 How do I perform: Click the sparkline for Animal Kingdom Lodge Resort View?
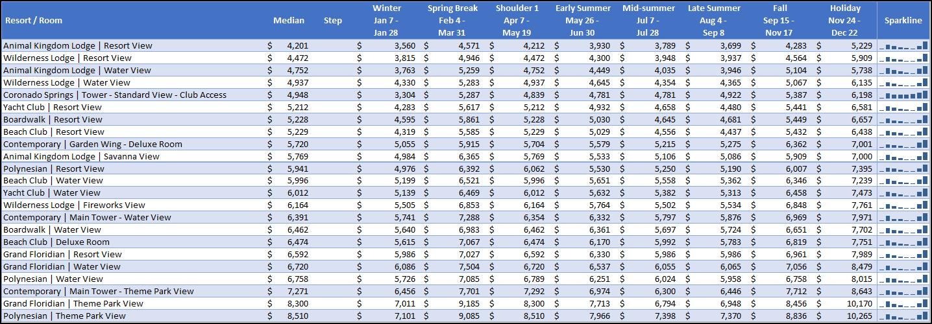pos(903,45)
